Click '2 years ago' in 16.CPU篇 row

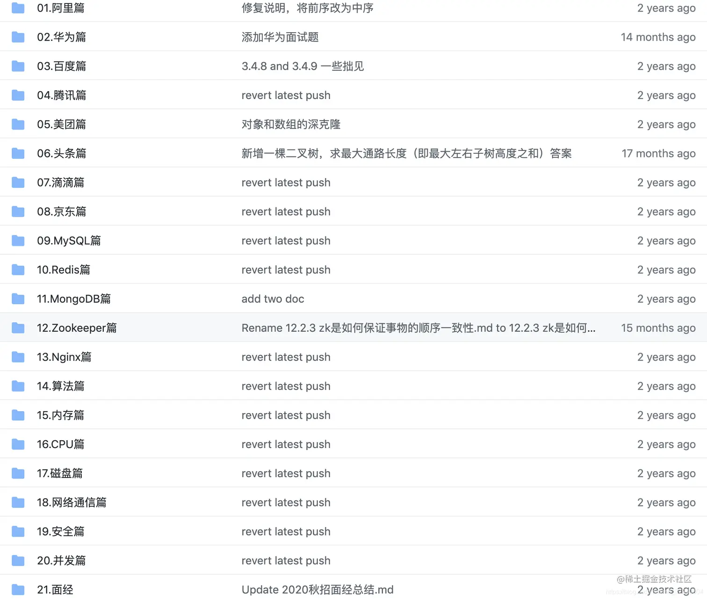pos(666,444)
